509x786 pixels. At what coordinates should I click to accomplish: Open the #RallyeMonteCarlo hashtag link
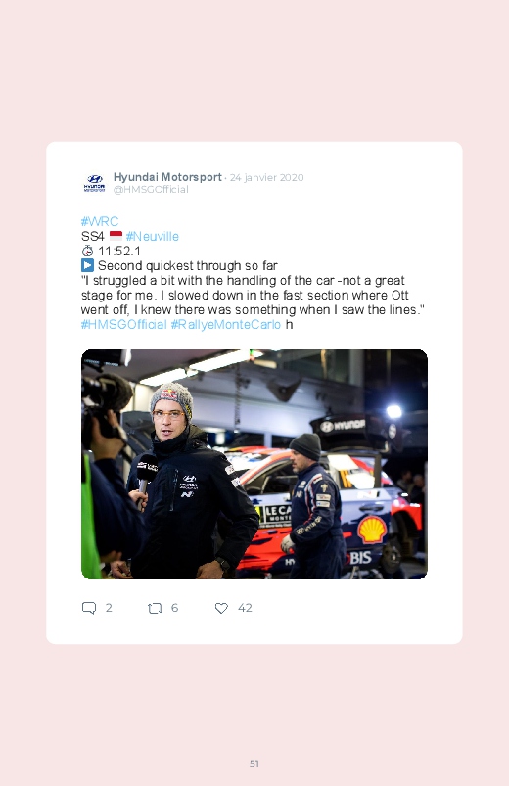pyautogui.click(x=226, y=324)
